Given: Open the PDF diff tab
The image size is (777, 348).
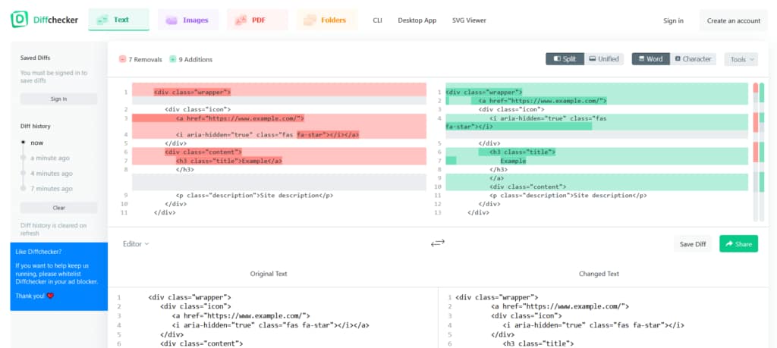Looking at the screenshot, I should [257, 20].
